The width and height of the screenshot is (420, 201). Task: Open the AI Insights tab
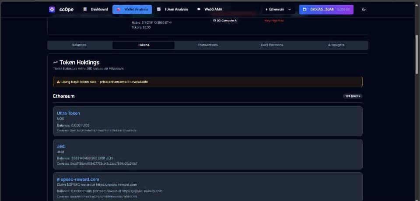click(336, 45)
